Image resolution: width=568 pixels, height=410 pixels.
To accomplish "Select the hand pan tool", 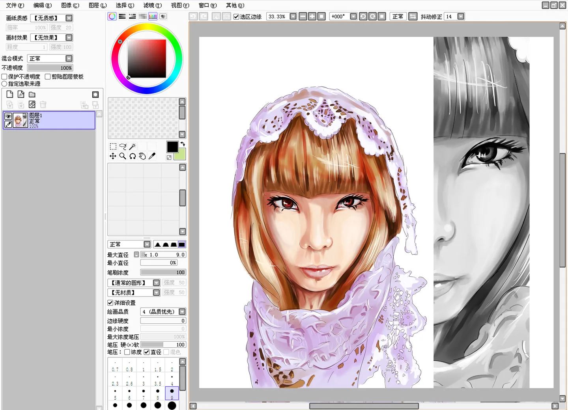I will pyautogui.click(x=142, y=156).
